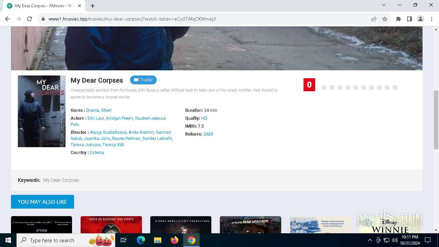Open director Rauno Polman link

pyautogui.click(x=126, y=139)
